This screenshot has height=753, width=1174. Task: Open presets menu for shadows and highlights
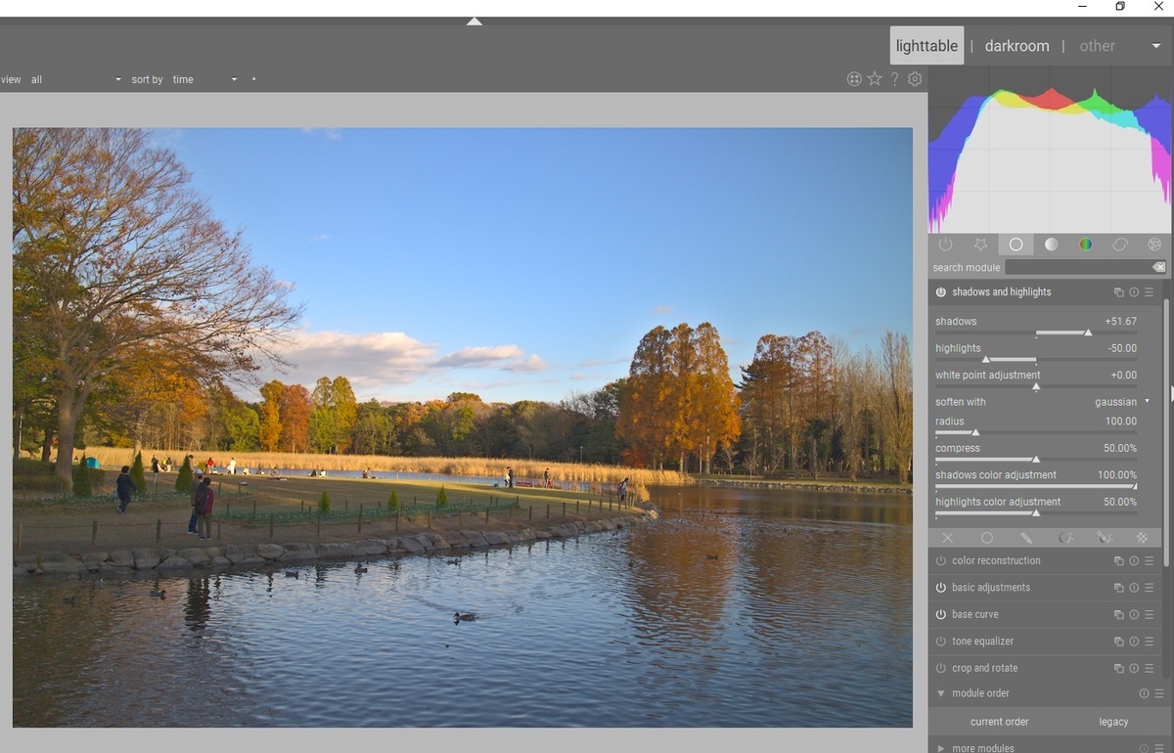coord(1150,292)
